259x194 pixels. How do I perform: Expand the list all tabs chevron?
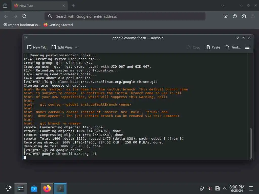pyautogui.click(x=223, y=6)
